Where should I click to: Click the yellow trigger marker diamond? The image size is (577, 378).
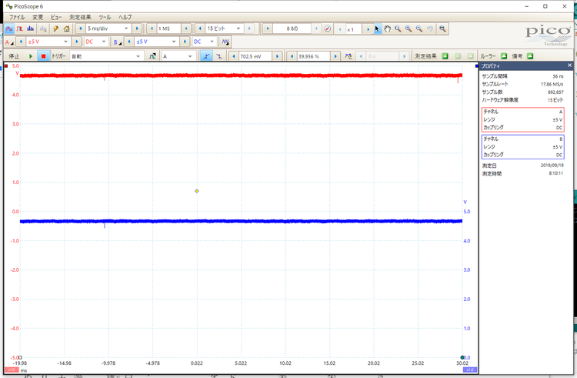(197, 190)
